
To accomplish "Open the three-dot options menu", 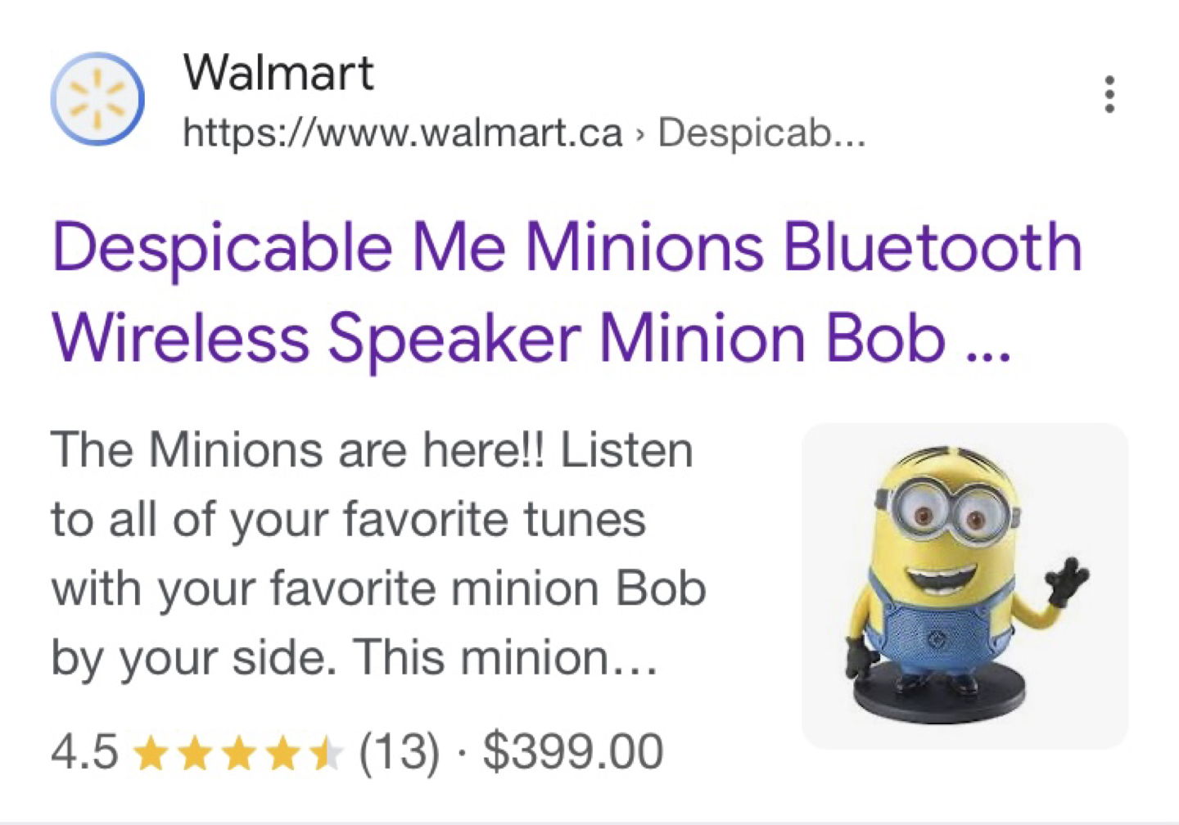I will (1109, 94).
